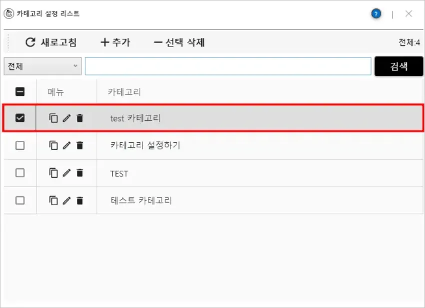Click the + 추가 toolbar button
The height and width of the screenshot is (308, 425).
[115, 42]
